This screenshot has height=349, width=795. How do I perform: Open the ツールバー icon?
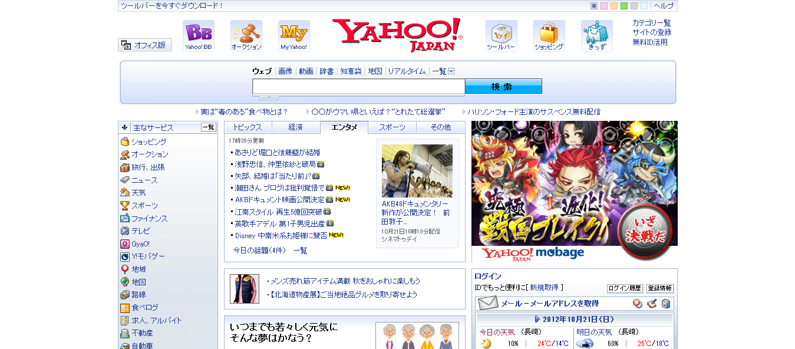point(502,36)
